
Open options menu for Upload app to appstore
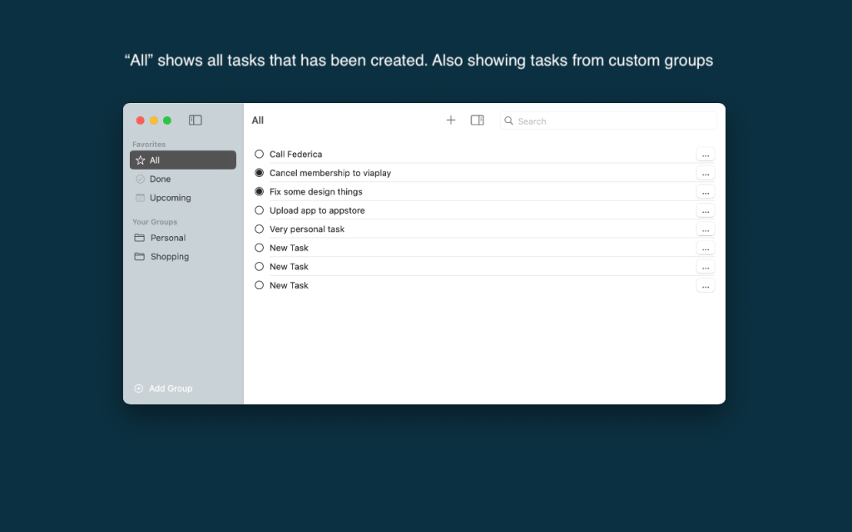[705, 211]
